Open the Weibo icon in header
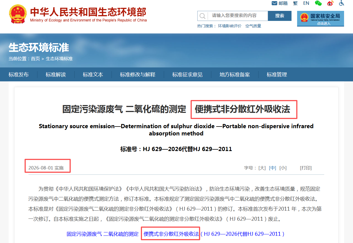353x243 pixels. (x=330, y=3)
